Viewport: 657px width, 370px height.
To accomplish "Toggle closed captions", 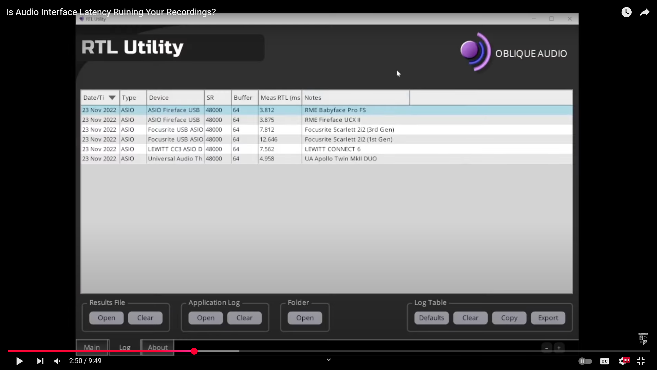I will click(604, 361).
